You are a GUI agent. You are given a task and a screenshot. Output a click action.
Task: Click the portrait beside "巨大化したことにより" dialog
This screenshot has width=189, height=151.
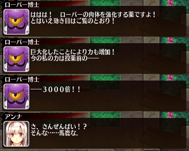pyautogui.click(x=16, y=59)
